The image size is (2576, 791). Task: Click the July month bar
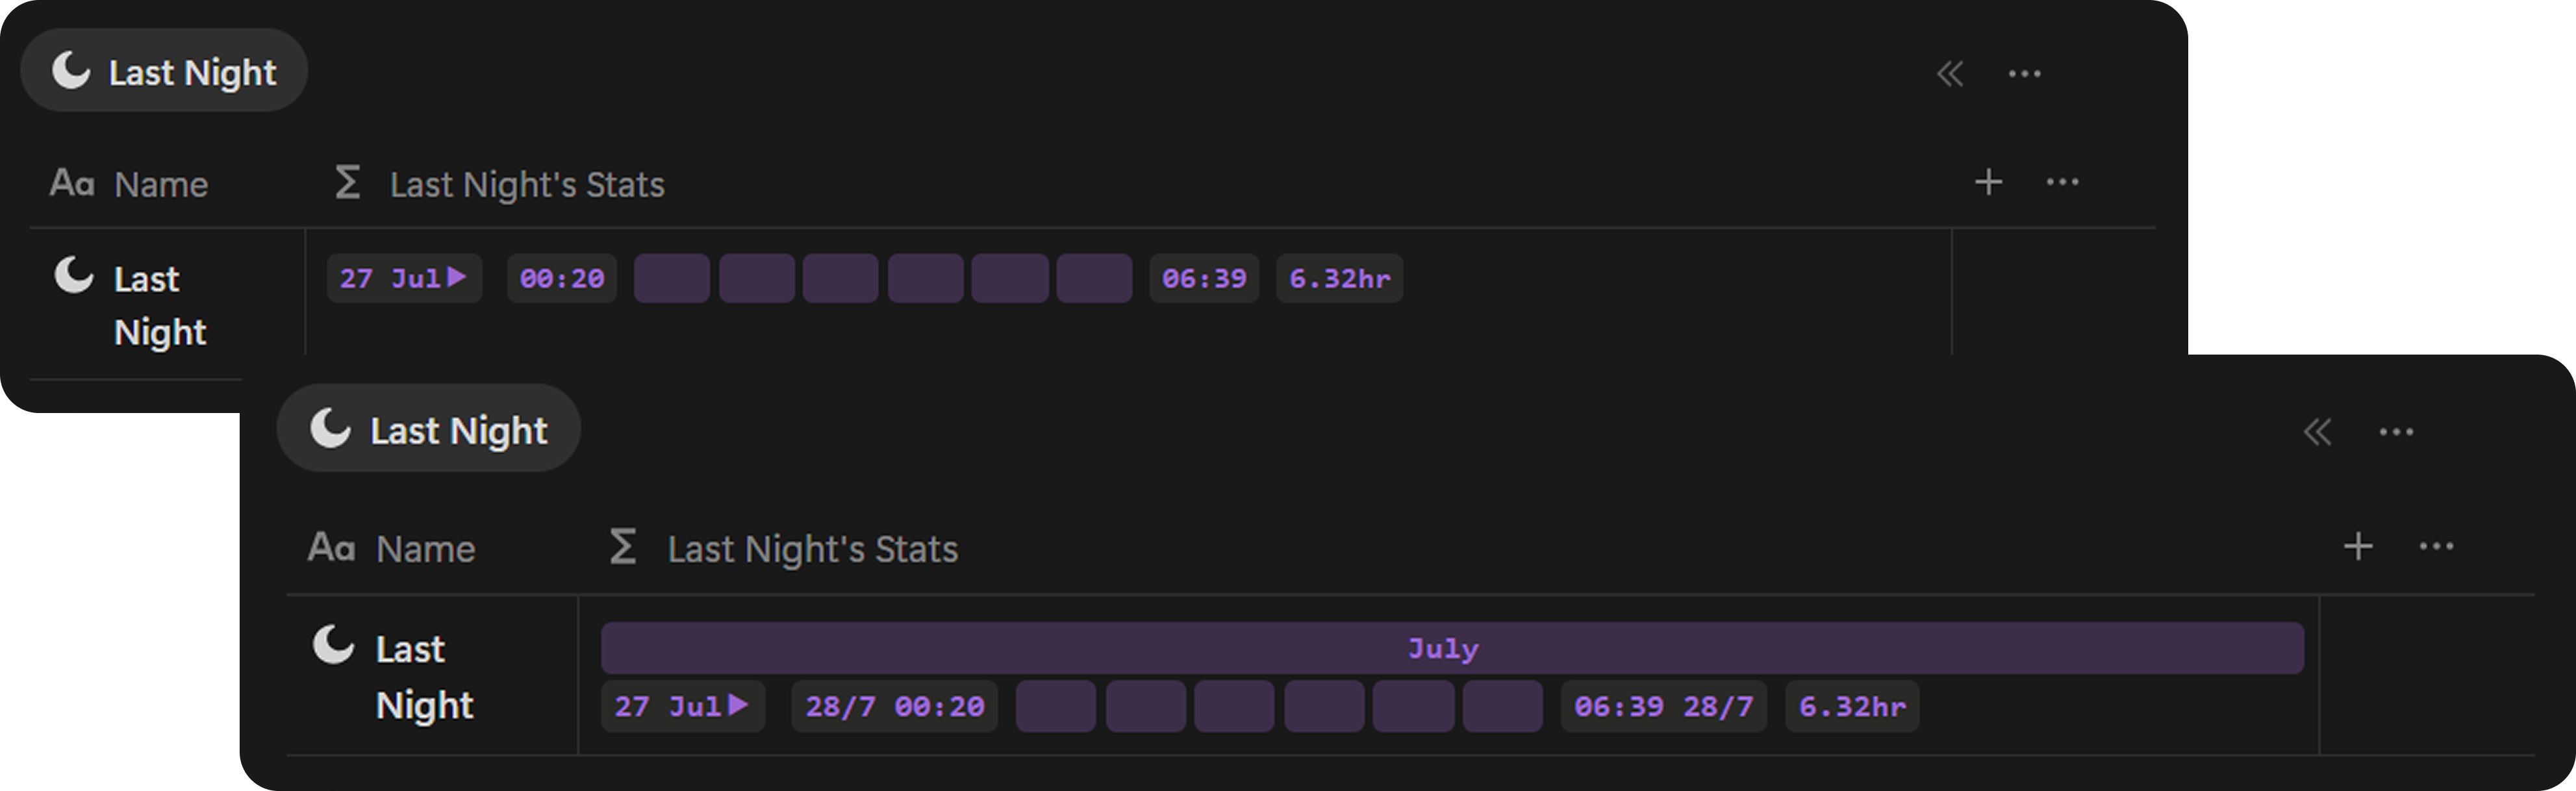point(1452,648)
